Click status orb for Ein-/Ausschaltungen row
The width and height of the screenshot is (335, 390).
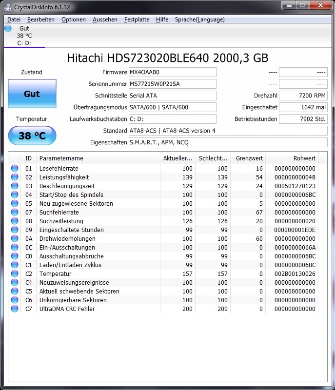pos(15,247)
